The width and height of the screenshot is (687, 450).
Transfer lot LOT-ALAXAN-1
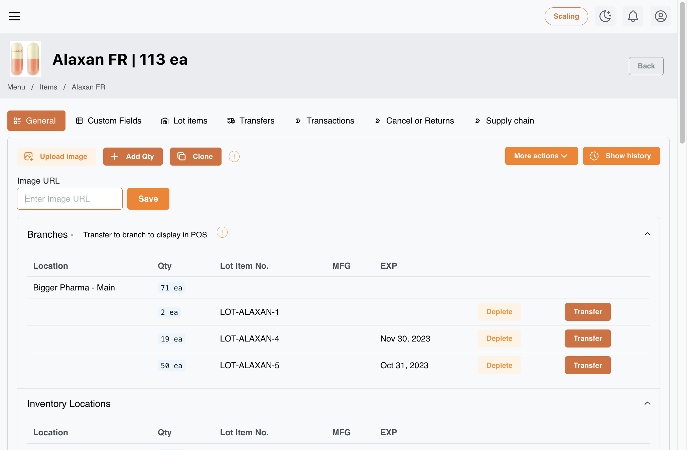pyautogui.click(x=588, y=312)
